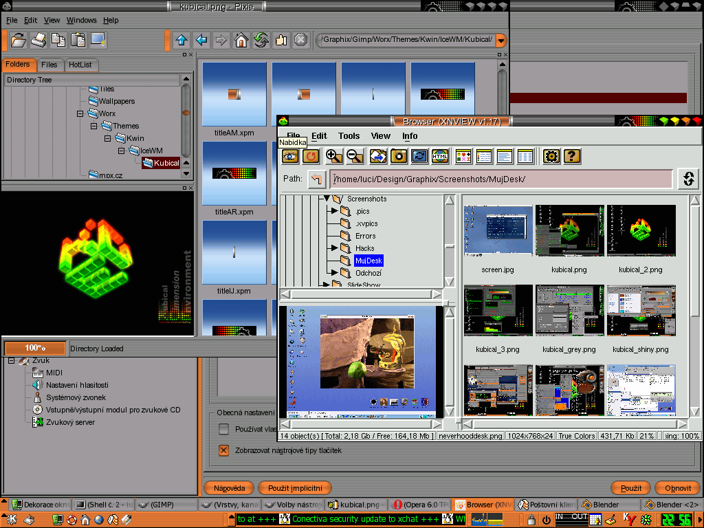
Task: Click the Nápověda button
Action: point(229,488)
